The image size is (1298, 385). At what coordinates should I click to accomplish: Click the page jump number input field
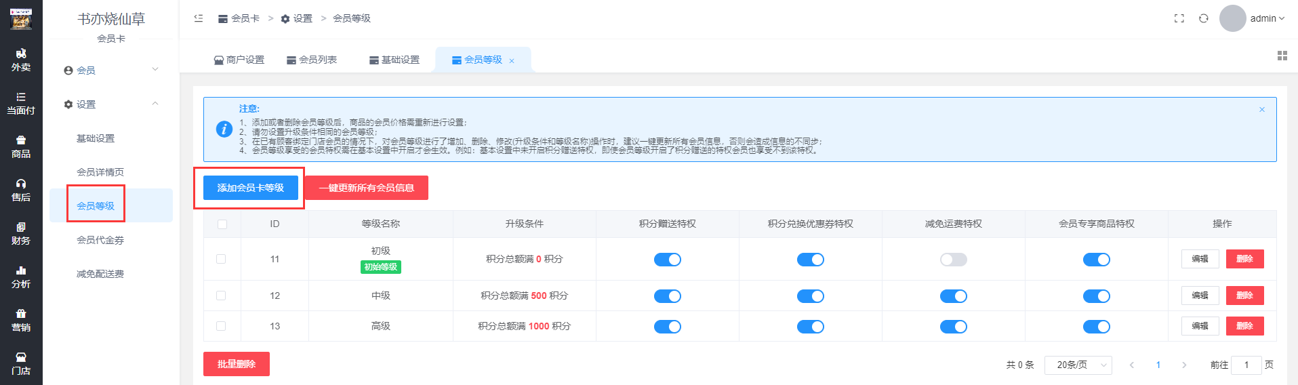tap(1246, 365)
